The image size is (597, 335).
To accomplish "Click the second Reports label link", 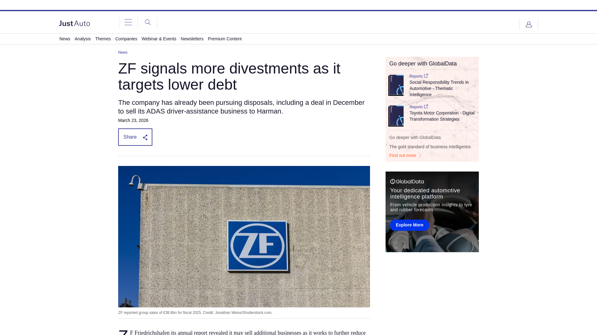I will (x=416, y=107).
